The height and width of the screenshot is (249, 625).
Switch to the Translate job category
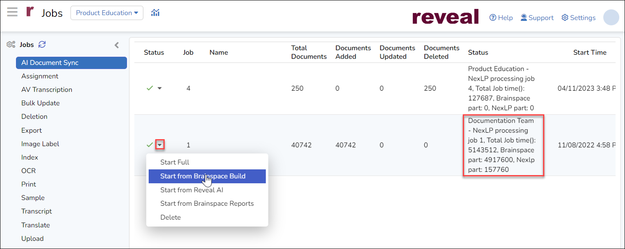(x=35, y=225)
